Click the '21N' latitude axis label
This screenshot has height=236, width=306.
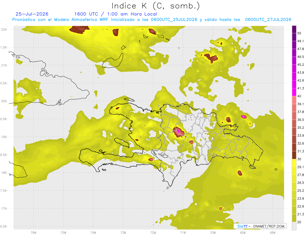[x=4, y=65]
